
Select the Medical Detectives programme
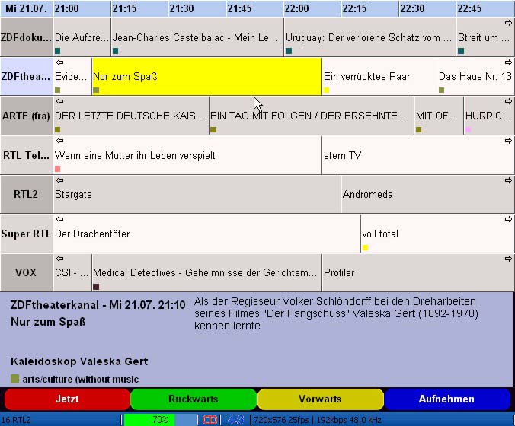[x=207, y=272]
